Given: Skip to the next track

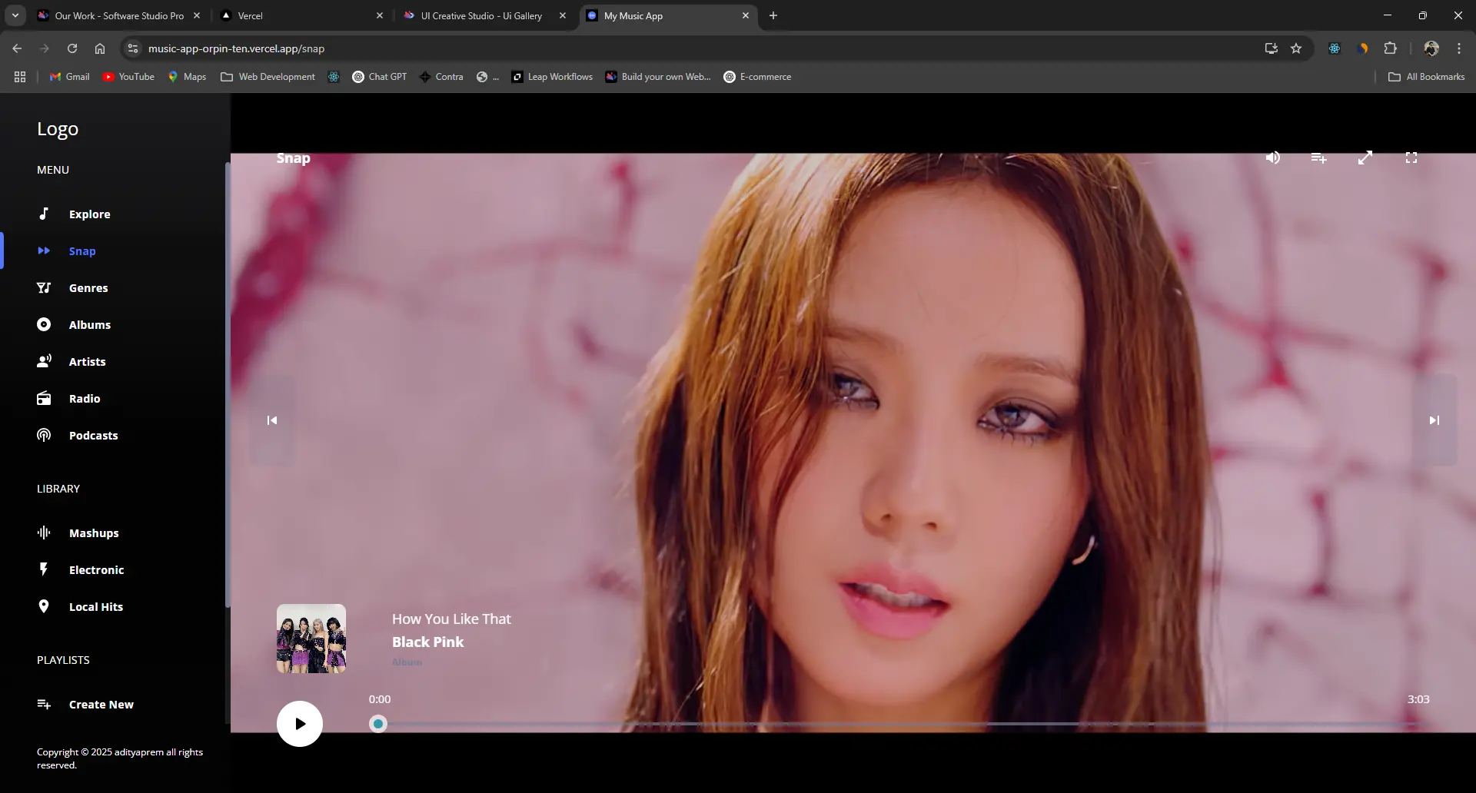Looking at the screenshot, I should [x=1434, y=420].
